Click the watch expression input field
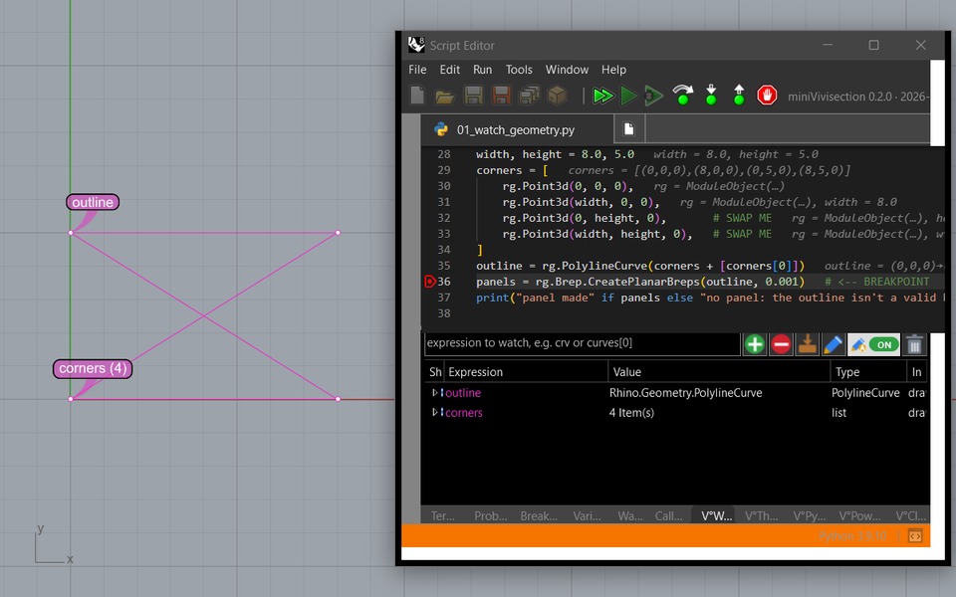The width and height of the screenshot is (956, 597). pos(583,343)
